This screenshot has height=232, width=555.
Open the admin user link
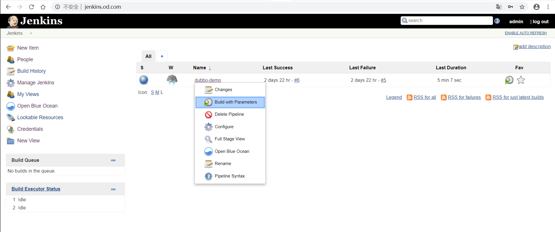516,21
